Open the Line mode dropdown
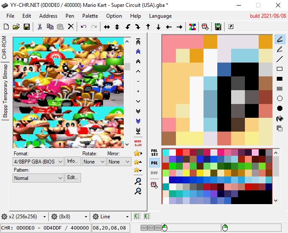Image resolution: width=288 pixels, height=233 pixels. [110, 217]
